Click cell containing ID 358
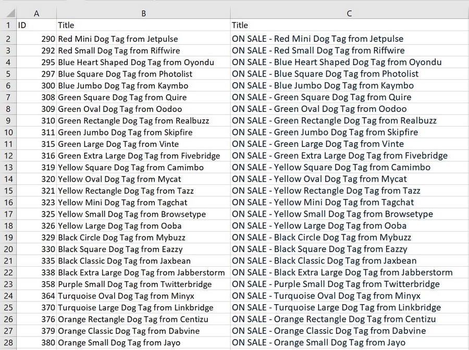Screen dimensions: 469x350 pyautogui.click(x=36, y=284)
